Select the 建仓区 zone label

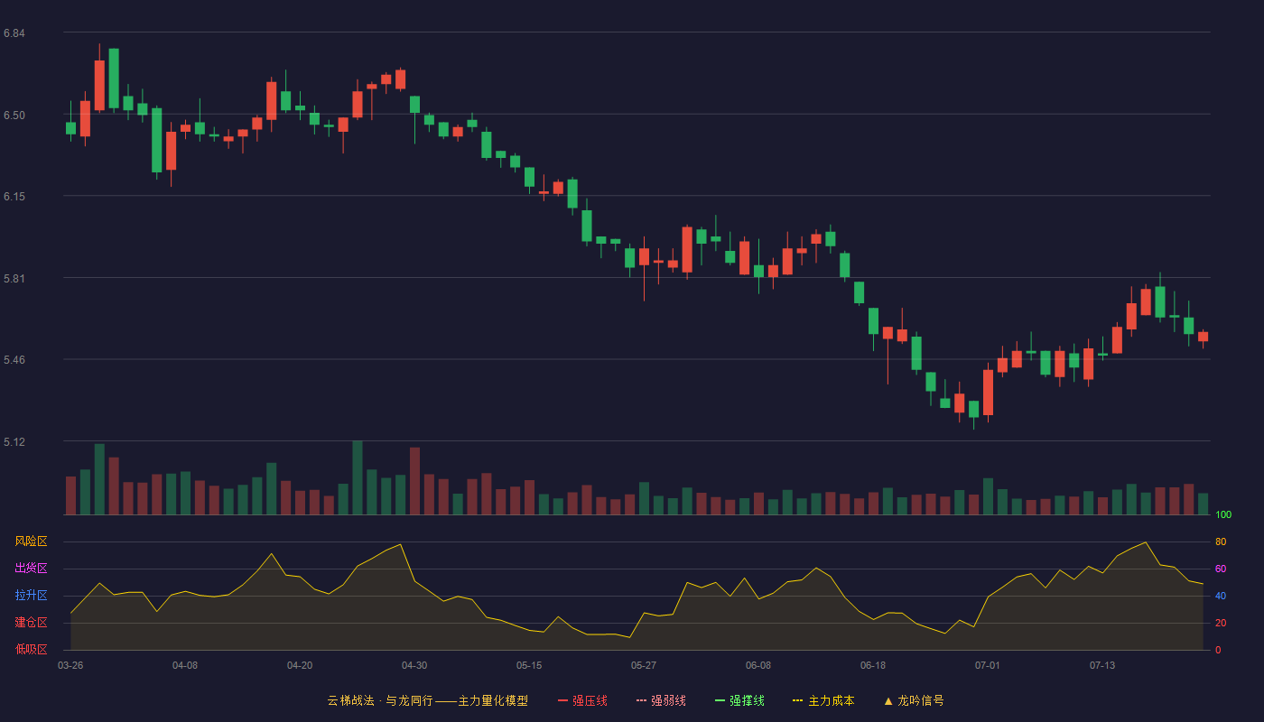(x=31, y=623)
